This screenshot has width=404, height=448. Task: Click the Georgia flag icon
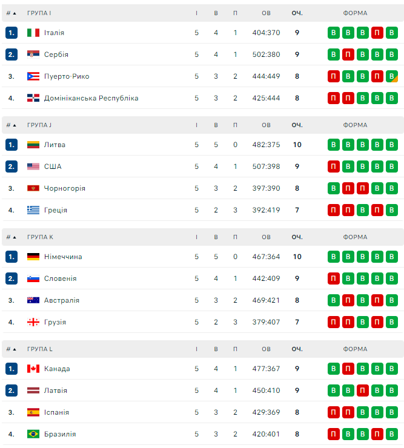[33, 322]
